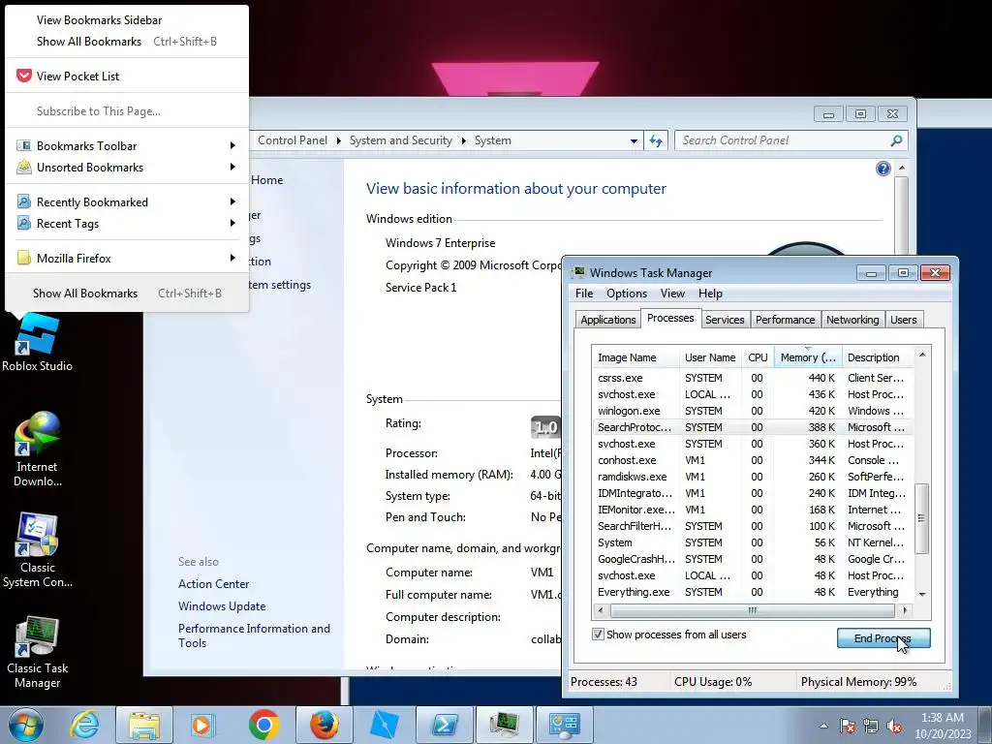Open the File menu in Task Manager

[584, 294]
